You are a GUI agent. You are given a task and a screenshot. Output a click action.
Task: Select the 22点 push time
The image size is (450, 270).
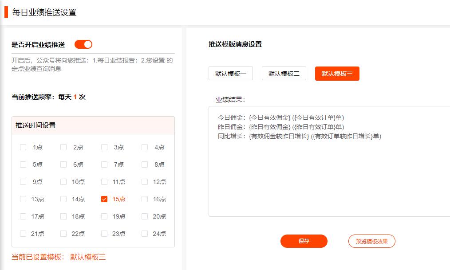pos(63,234)
